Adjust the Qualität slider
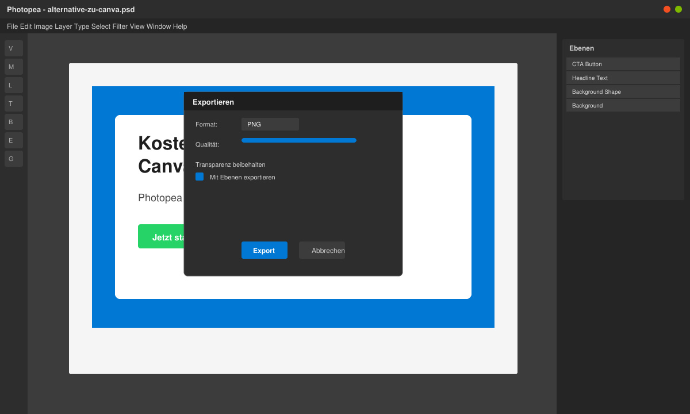The height and width of the screenshot is (414, 690). click(x=299, y=140)
